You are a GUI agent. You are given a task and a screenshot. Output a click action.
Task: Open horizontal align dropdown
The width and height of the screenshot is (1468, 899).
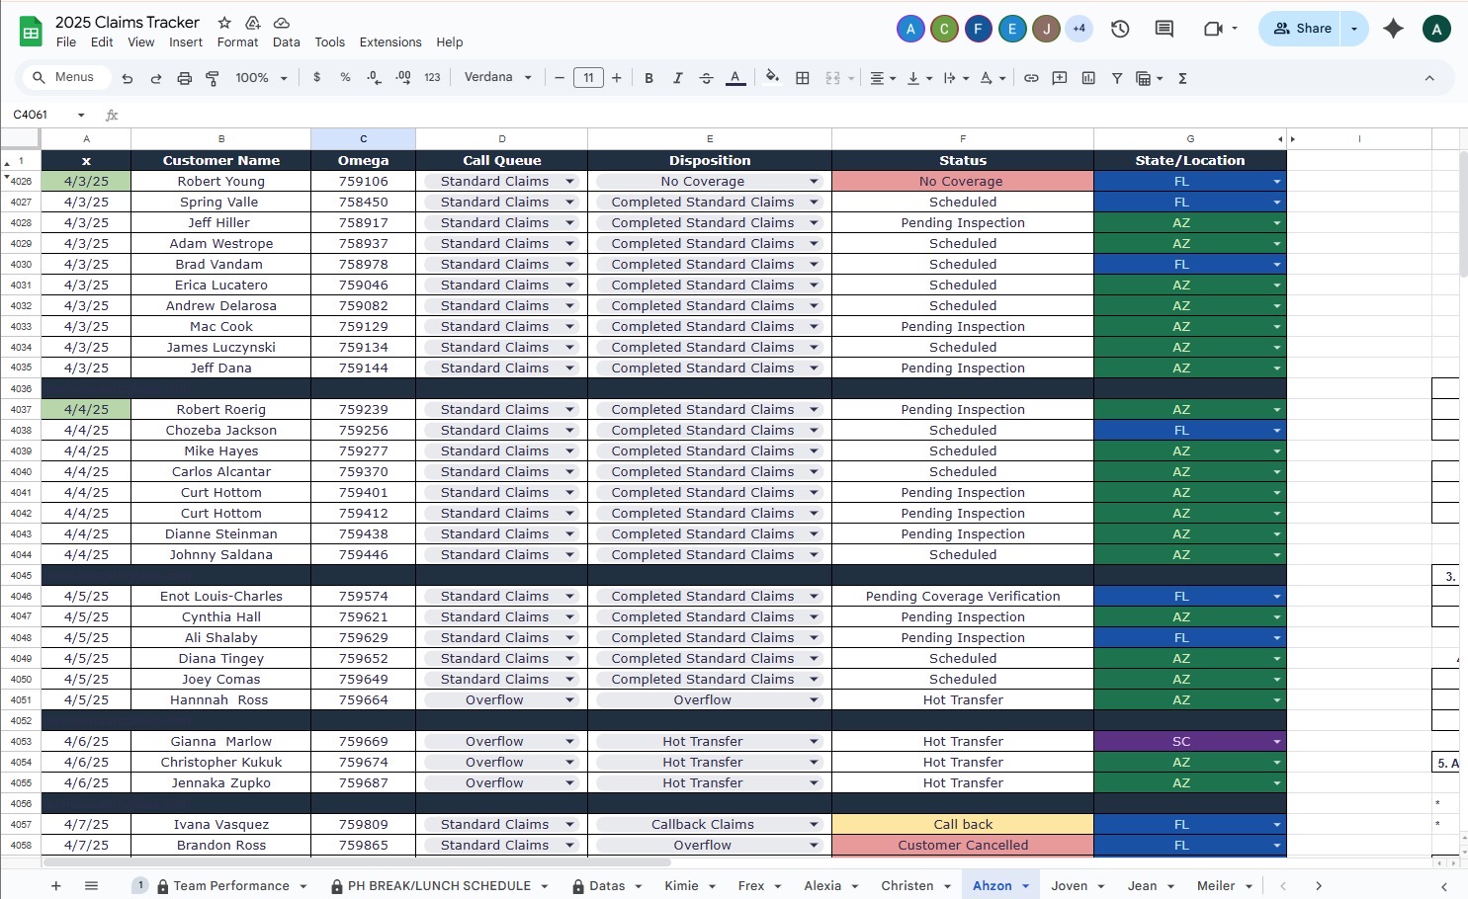coord(882,78)
